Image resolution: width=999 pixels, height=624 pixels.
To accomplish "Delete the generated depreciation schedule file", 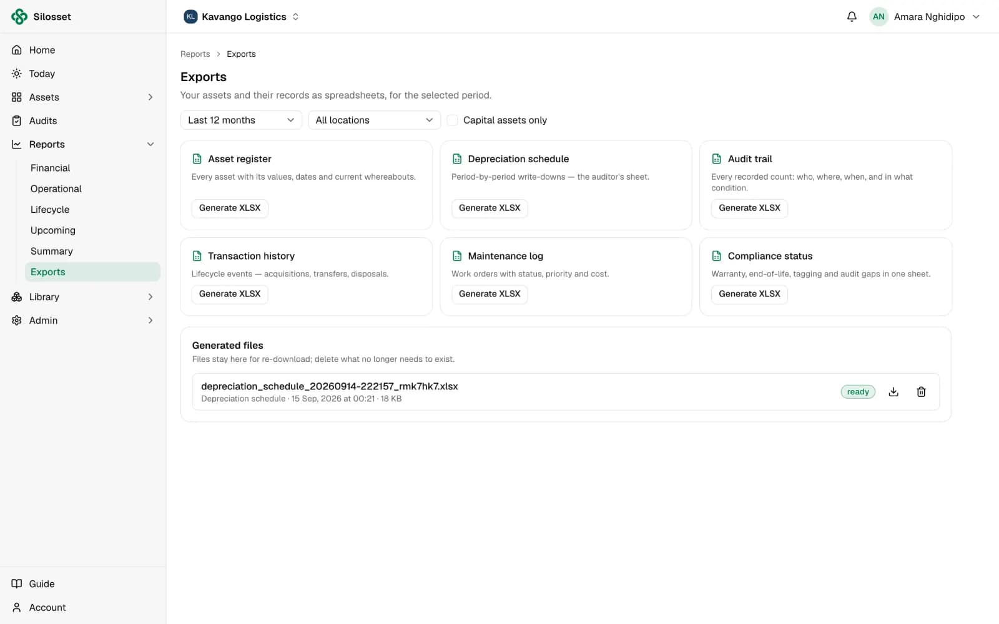I will pyautogui.click(x=921, y=392).
